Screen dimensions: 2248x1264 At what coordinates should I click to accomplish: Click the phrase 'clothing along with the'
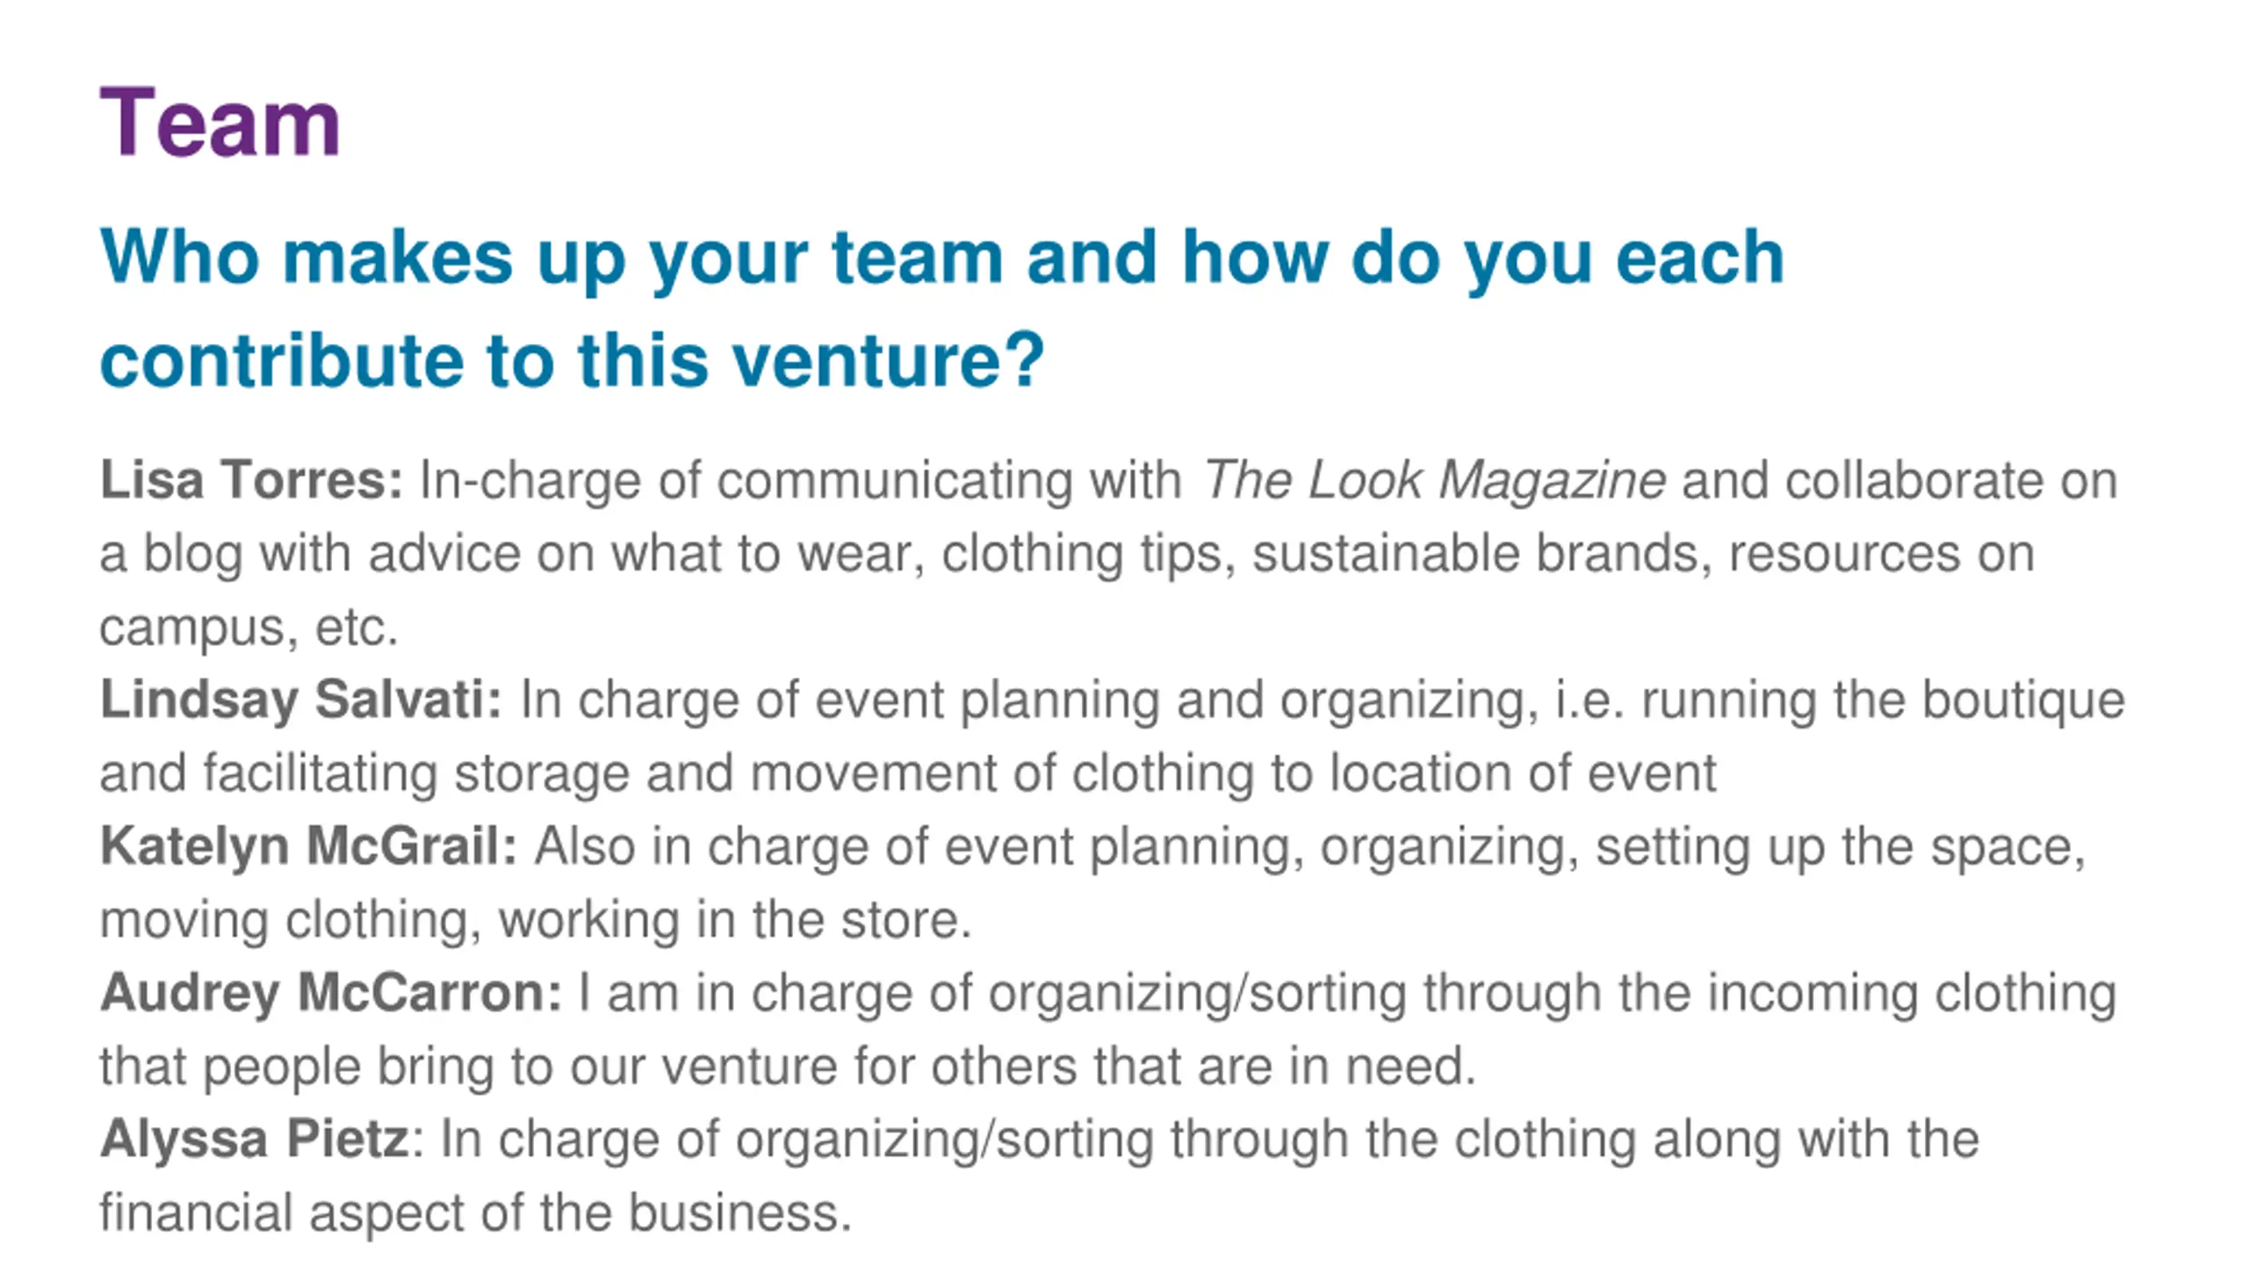point(1717,1139)
